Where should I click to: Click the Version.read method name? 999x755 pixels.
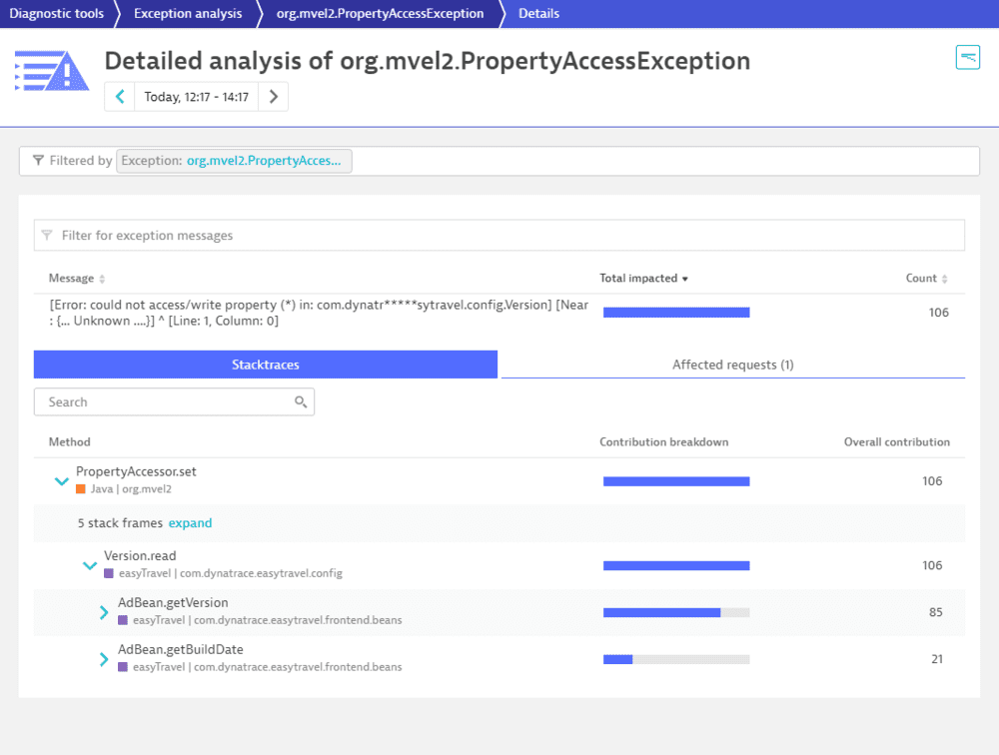click(x=140, y=555)
